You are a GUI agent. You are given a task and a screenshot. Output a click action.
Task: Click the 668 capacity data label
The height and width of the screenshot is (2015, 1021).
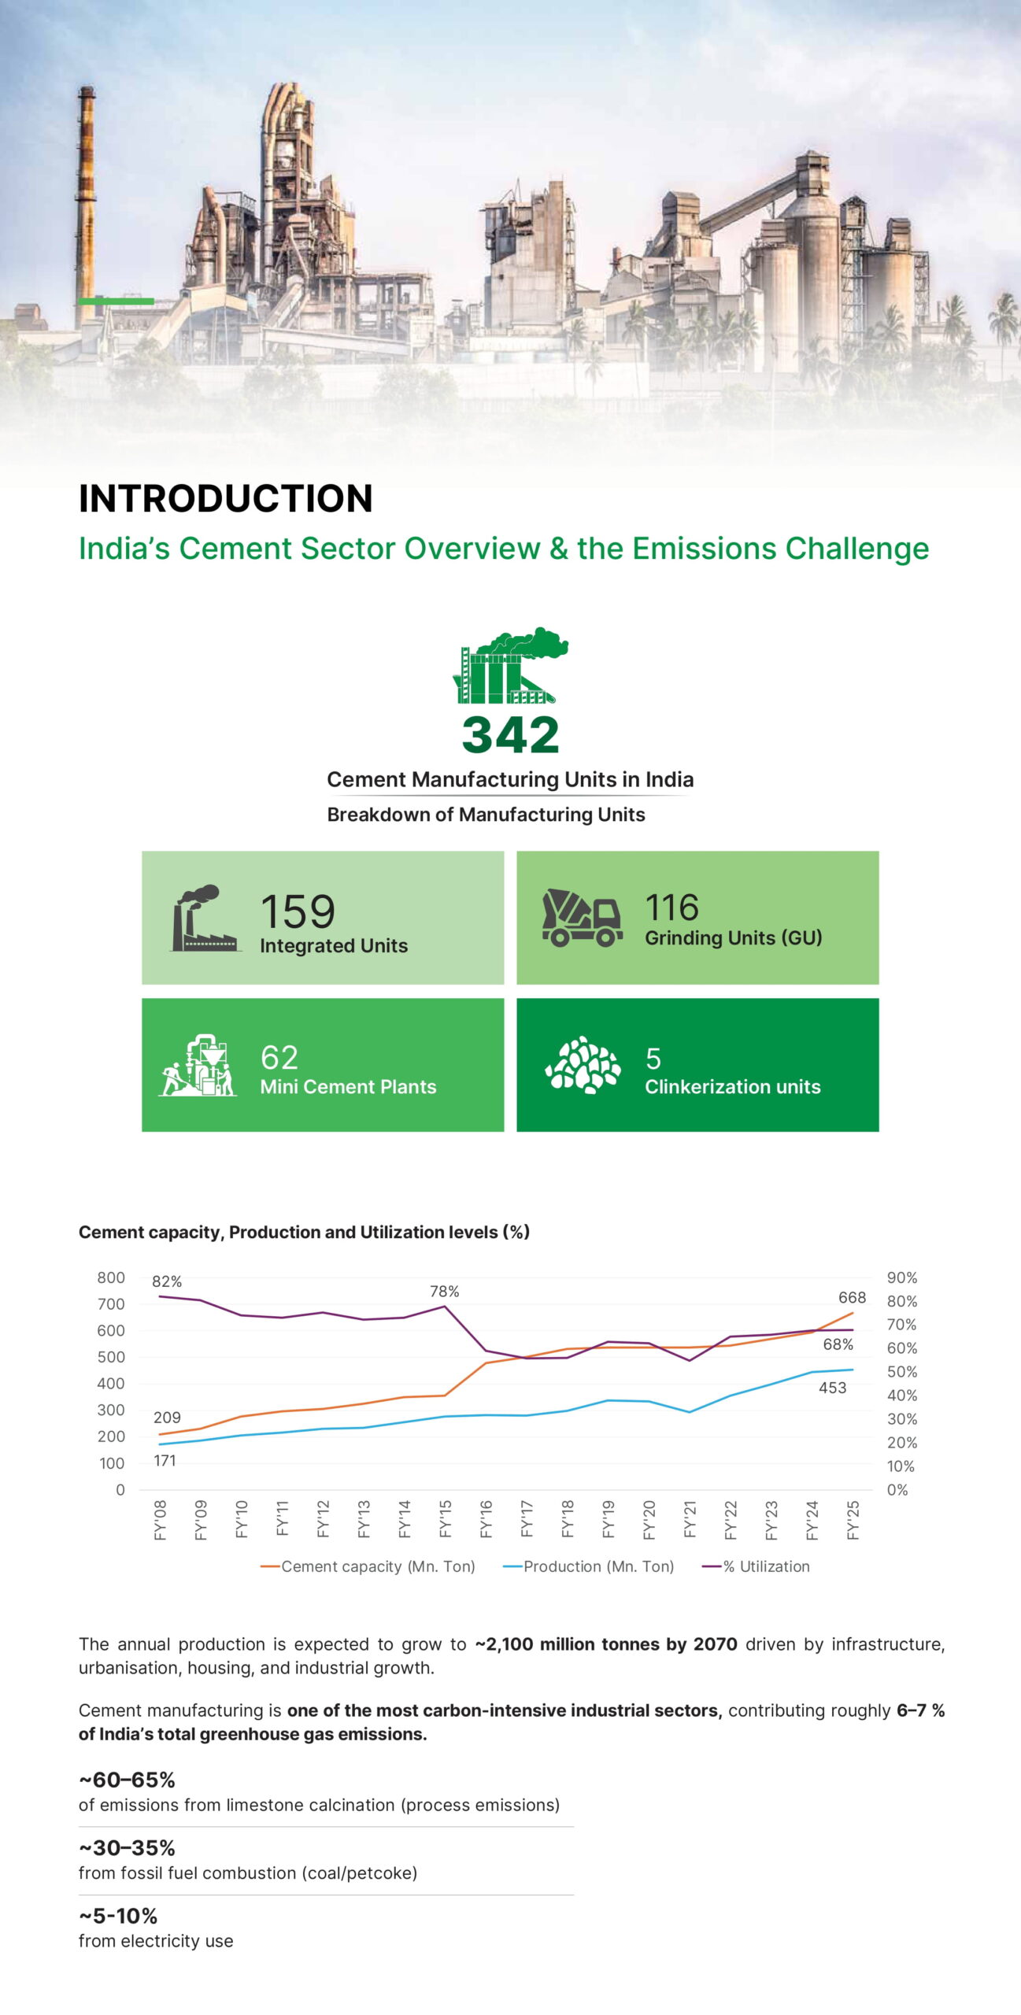tap(852, 1297)
